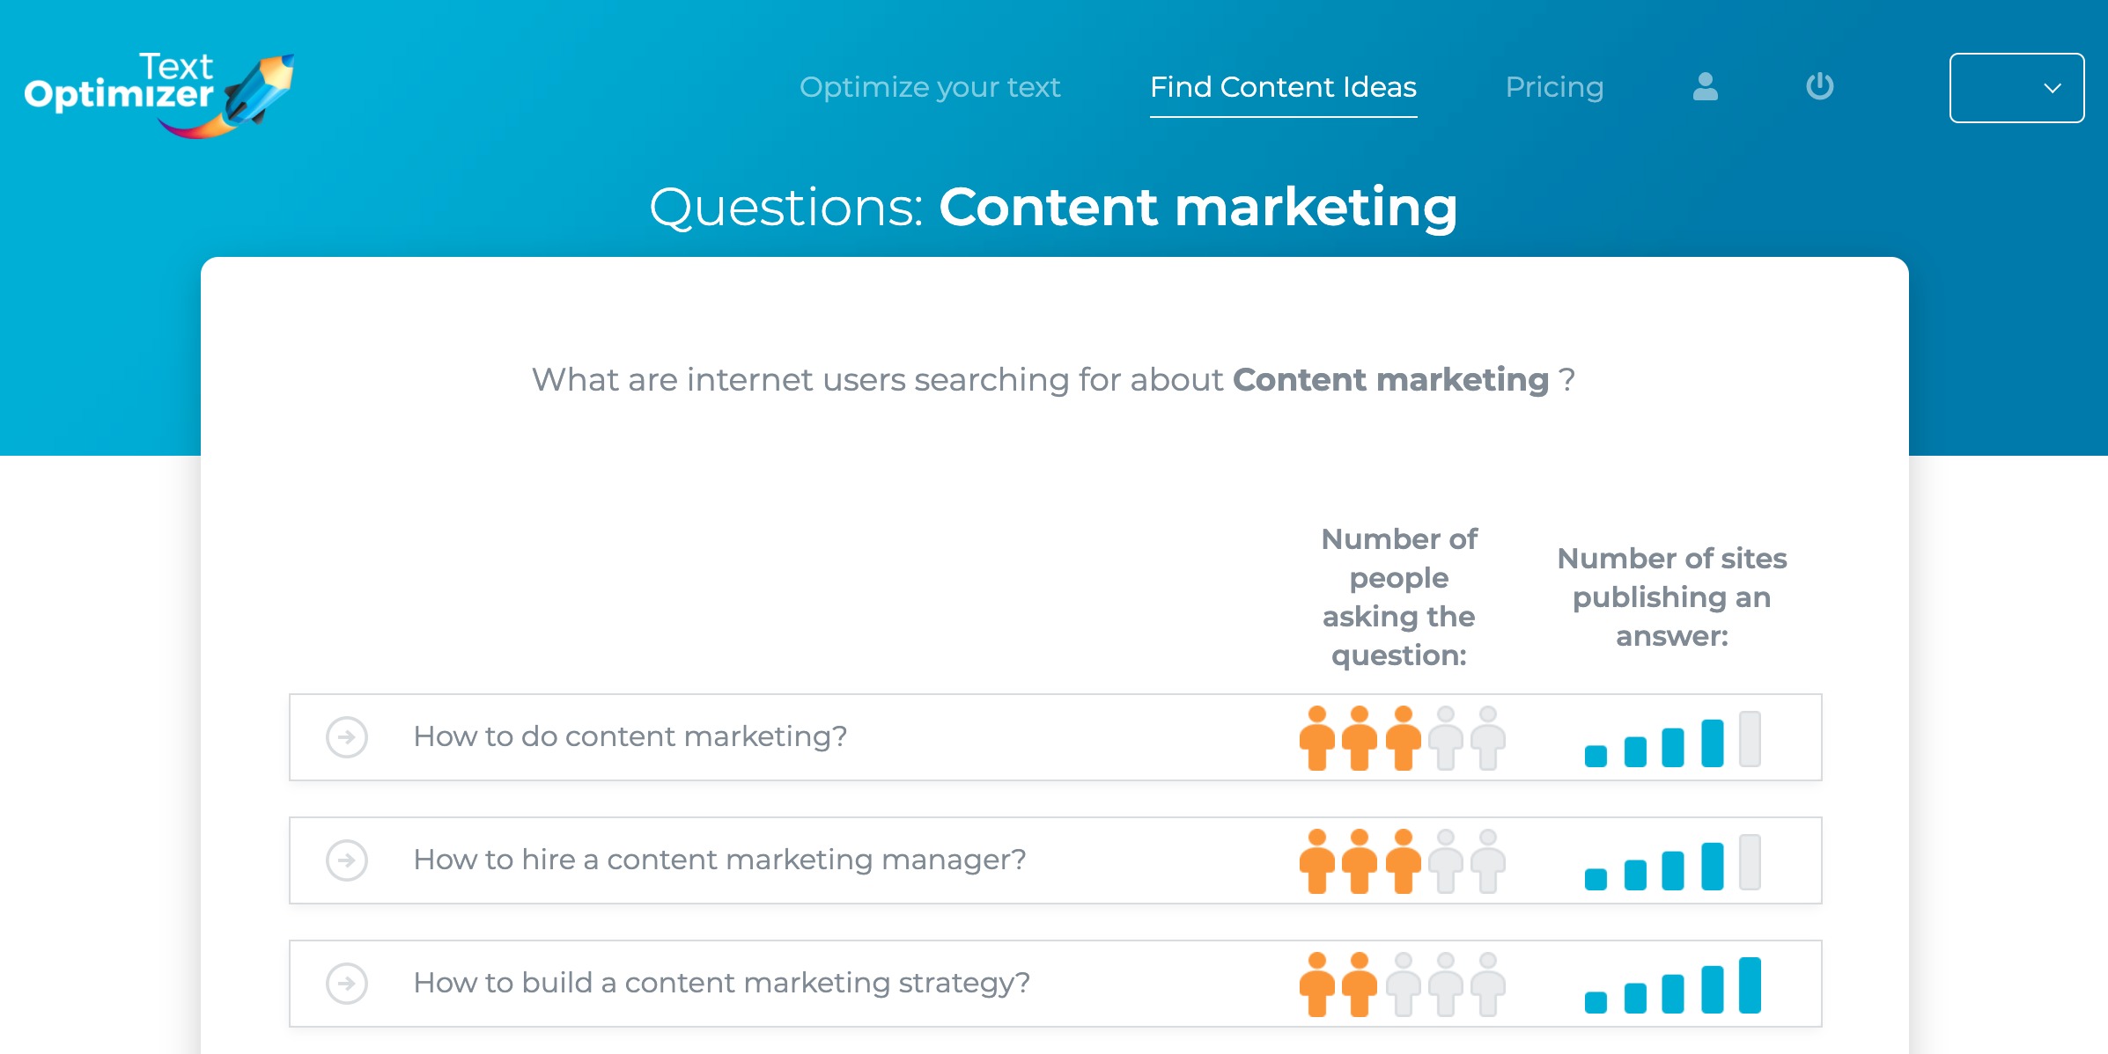Viewport: 2108px width, 1054px height.
Task: Click people icons in content marketing strategy row
Action: pyautogui.click(x=1402, y=984)
